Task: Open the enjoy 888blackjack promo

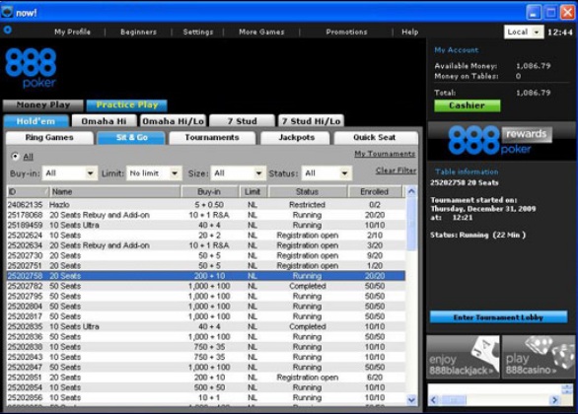Action: coord(463,357)
